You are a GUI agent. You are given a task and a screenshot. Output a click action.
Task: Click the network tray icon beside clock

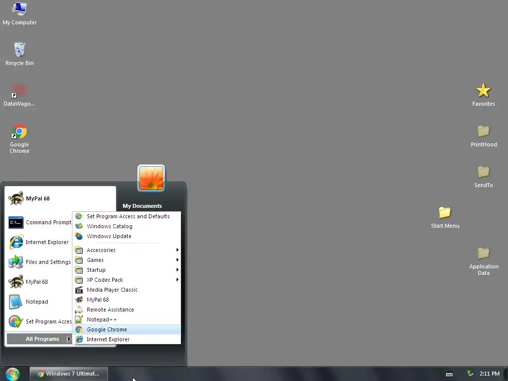tap(470, 374)
